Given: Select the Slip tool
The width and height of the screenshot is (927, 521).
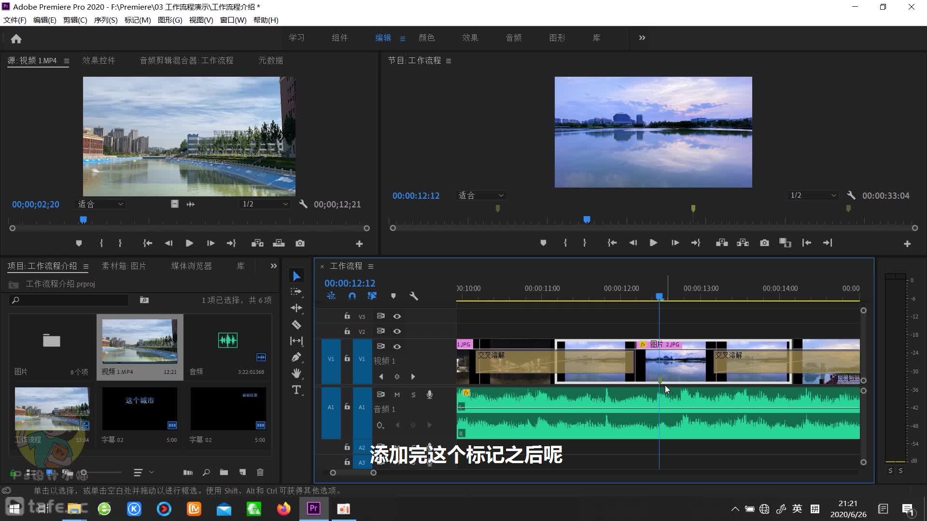Looking at the screenshot, I should pos(296,341).
